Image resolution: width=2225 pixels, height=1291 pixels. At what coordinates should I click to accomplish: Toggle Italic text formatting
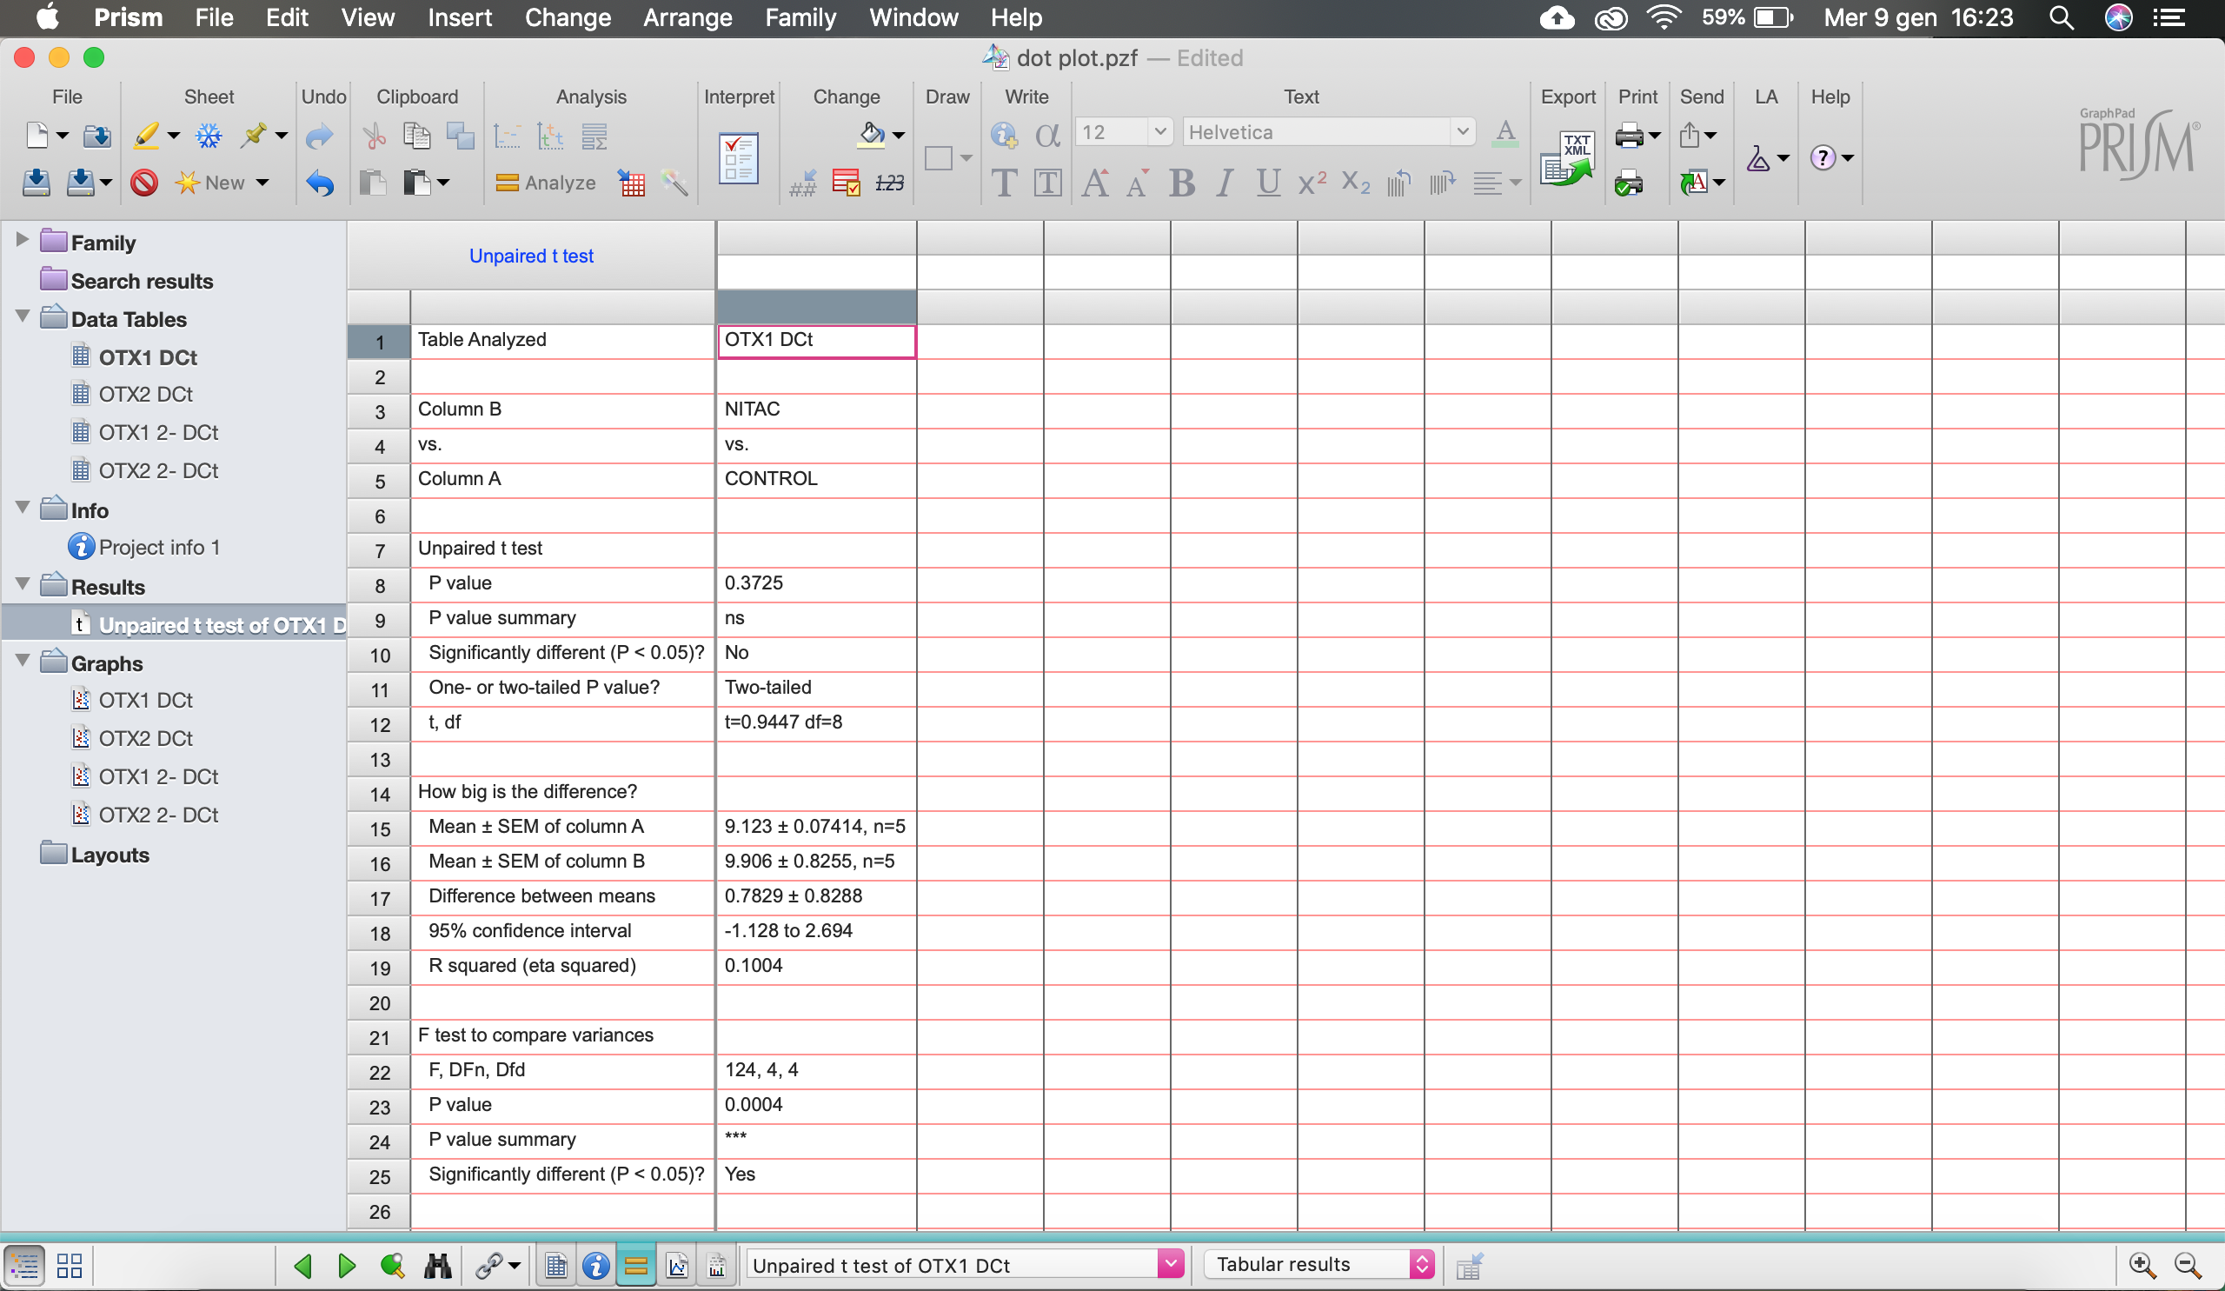1225,183
